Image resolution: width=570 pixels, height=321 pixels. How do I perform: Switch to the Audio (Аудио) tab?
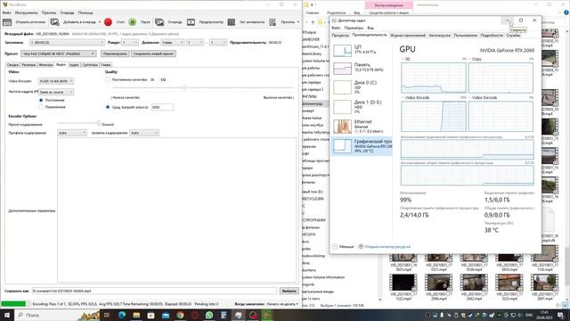[x=74, y=65]
